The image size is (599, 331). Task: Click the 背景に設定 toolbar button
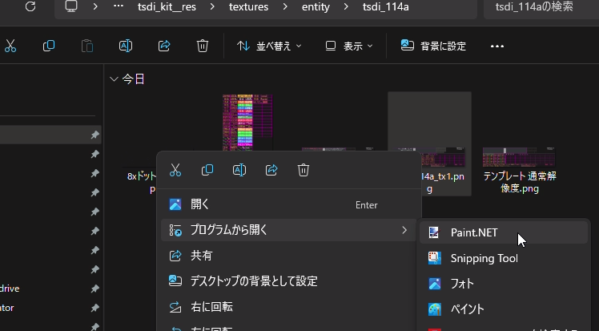(x=433, y=46)
